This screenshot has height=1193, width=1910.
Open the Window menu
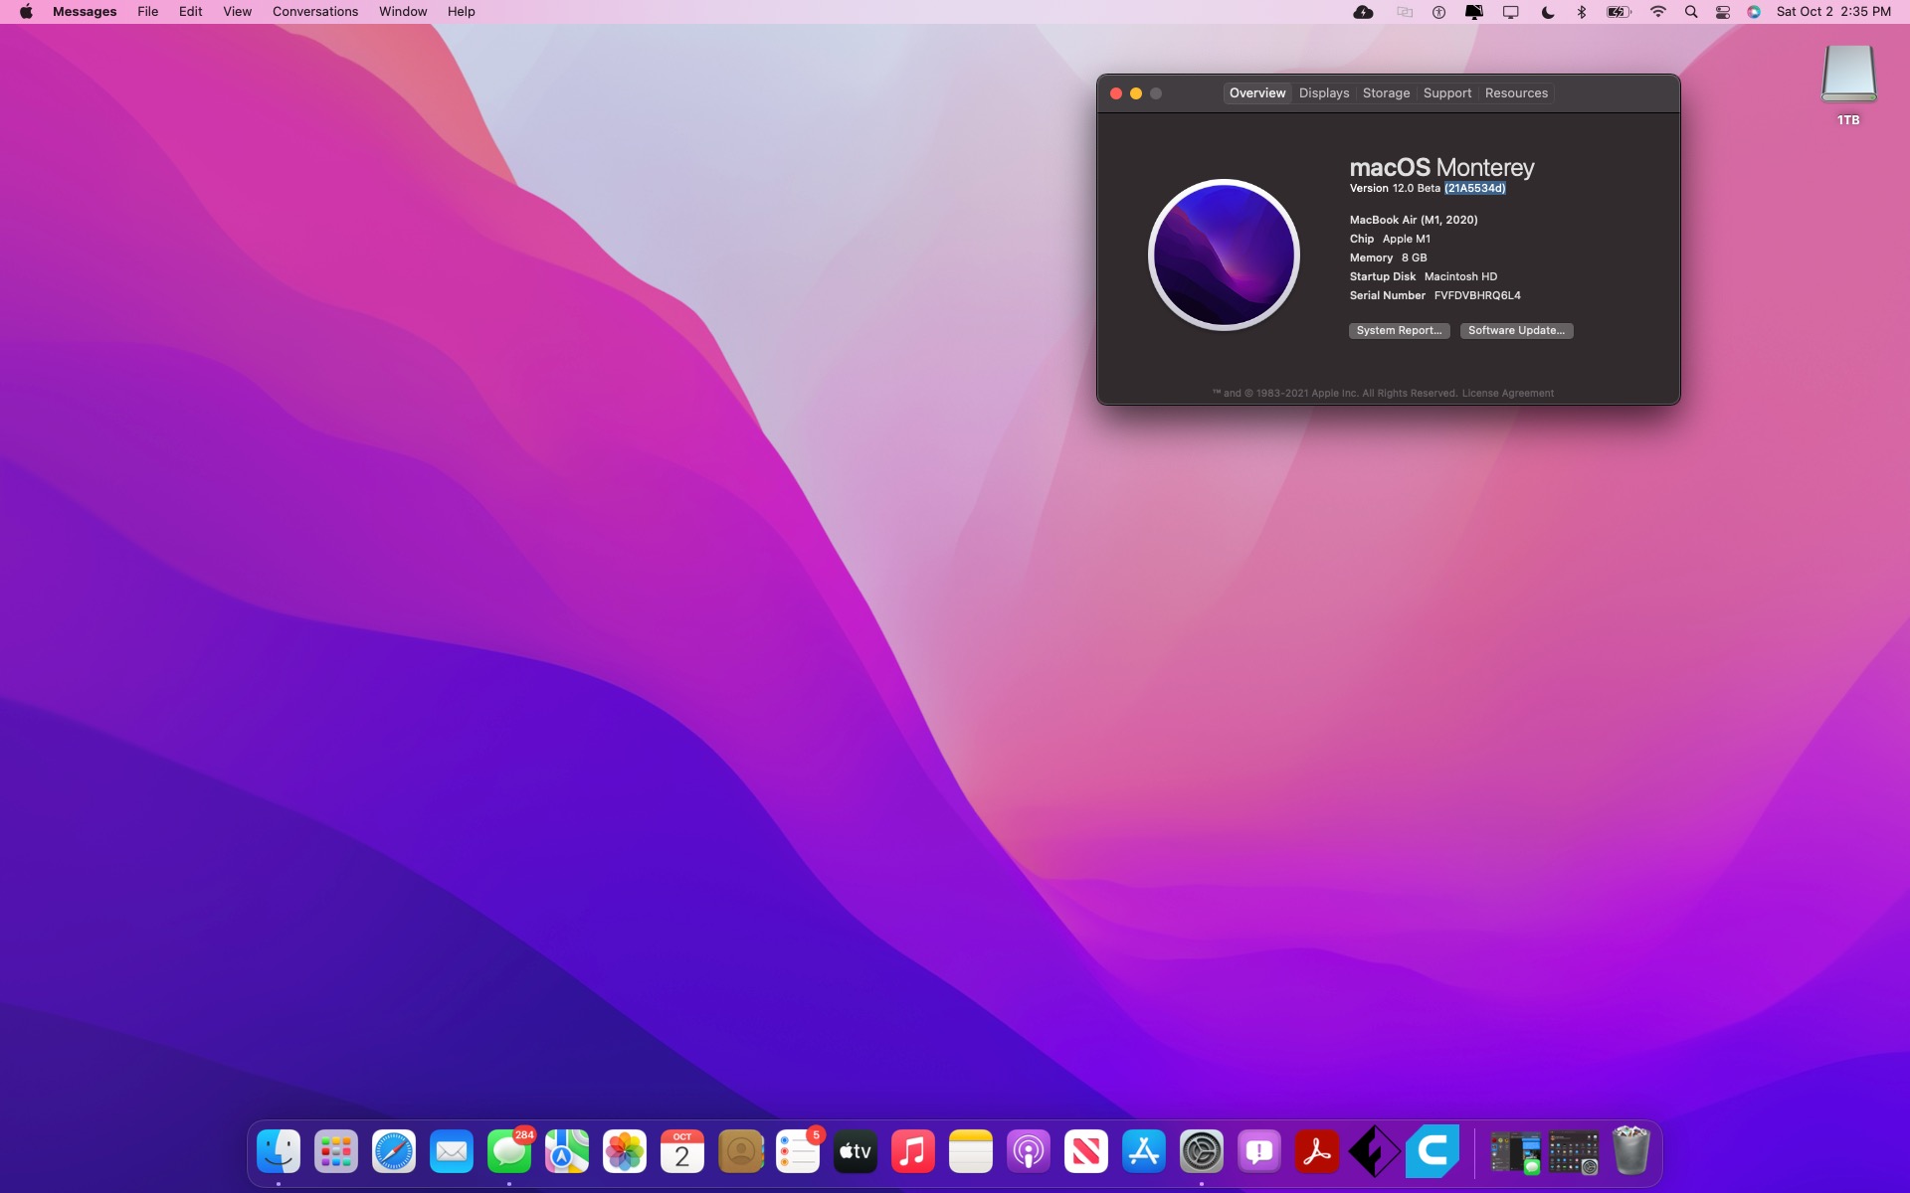pos(403,12)
